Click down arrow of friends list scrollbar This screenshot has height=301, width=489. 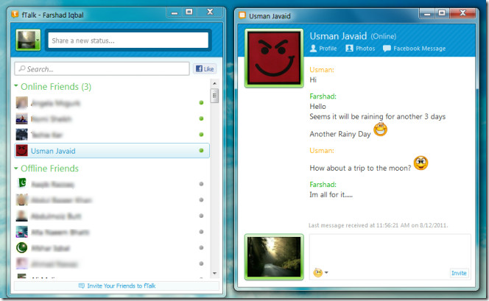[x=214, y=273]
